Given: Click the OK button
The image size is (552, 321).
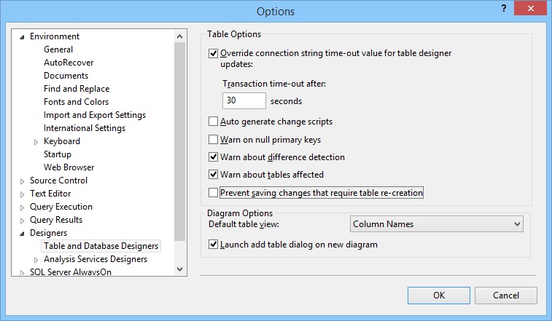Looking at the screenshot, I should click(x=439, y=296).
